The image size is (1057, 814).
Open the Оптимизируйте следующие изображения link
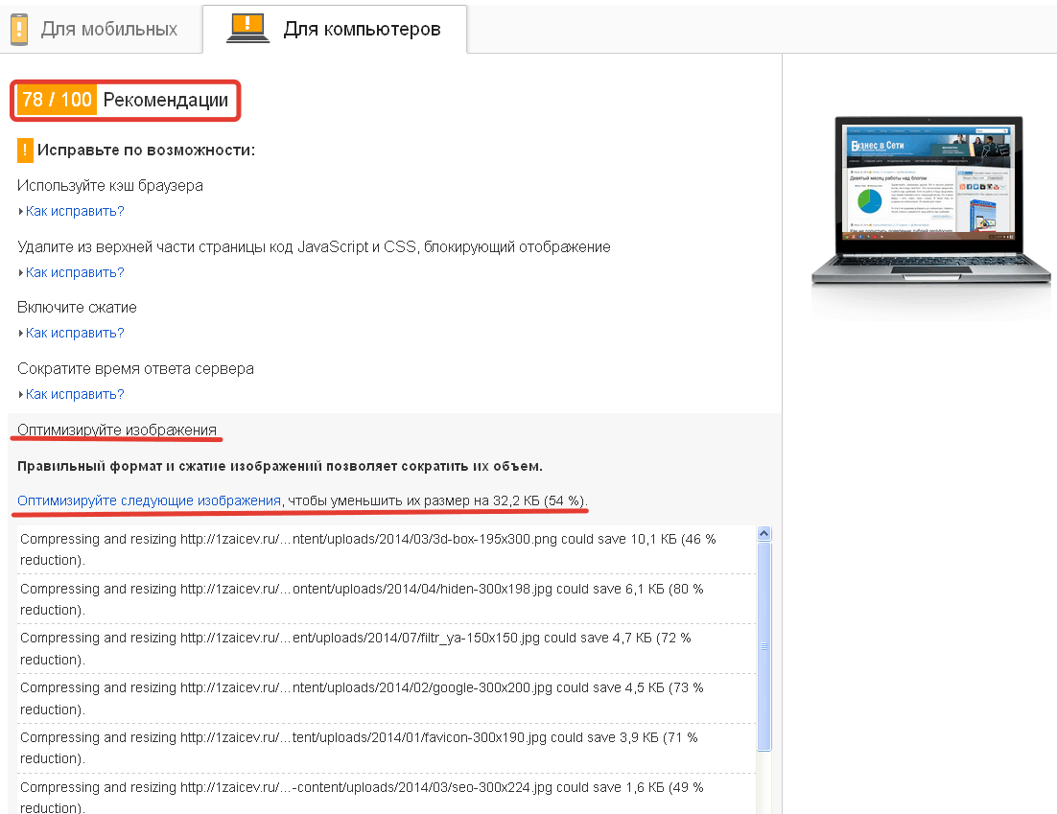[149, 500]
